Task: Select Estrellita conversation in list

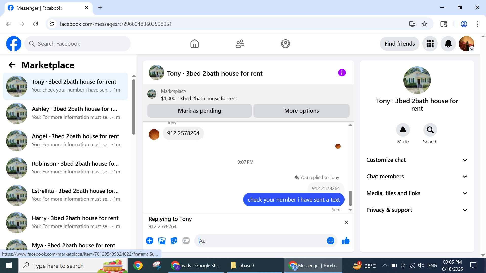Action: [x=65, y=195]
